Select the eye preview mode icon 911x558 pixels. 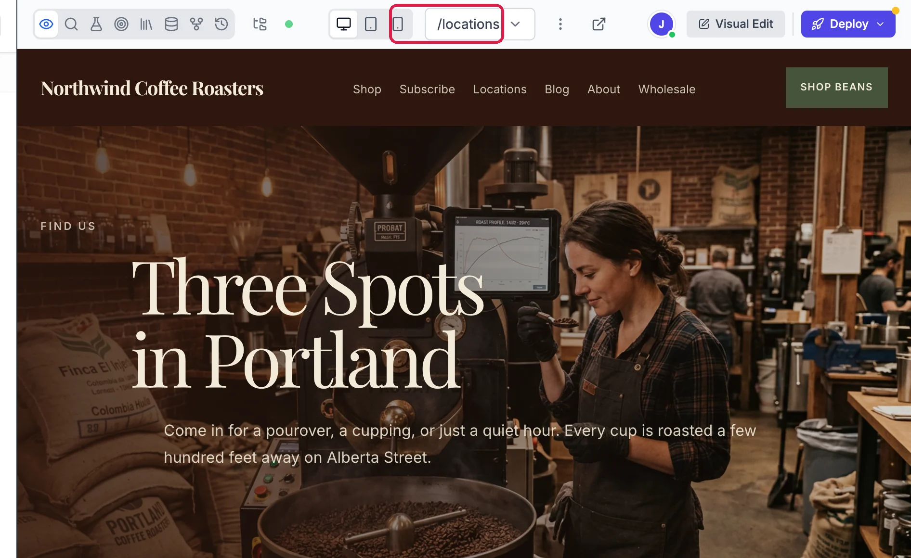tap(46, 24)
